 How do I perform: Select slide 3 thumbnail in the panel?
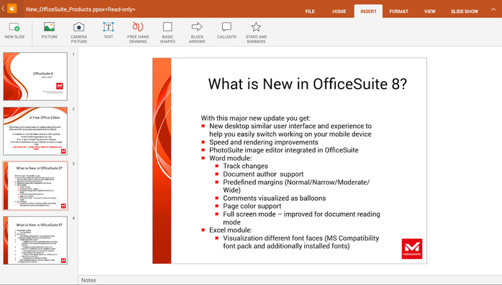pyautogui.click(x=35, y=186)
